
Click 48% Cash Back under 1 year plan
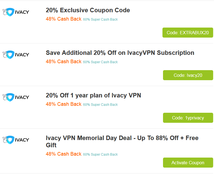click(64, 104)
